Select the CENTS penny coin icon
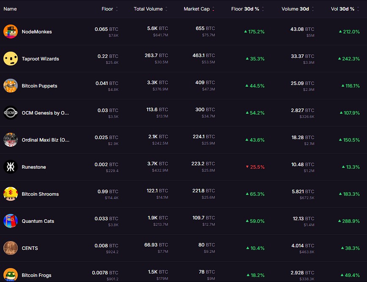 [x=11, y=248]
